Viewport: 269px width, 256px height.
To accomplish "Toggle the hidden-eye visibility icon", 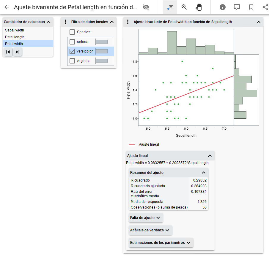I will click(x=146, y=7).
